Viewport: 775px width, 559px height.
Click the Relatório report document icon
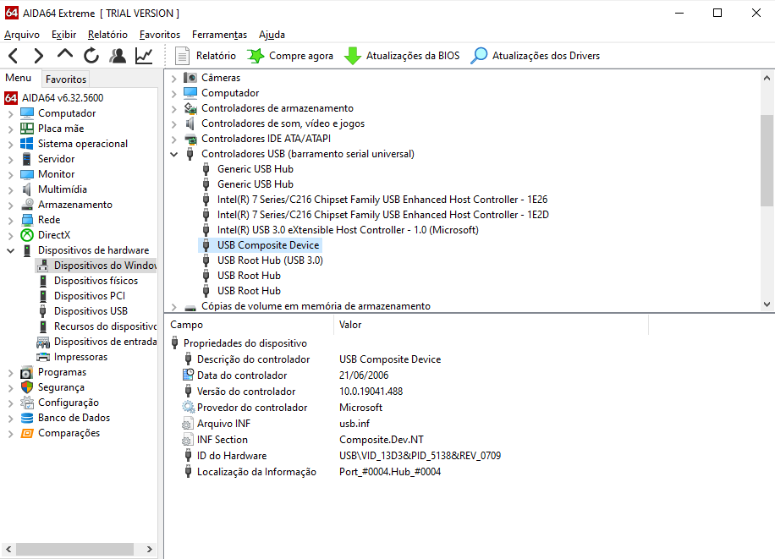pyautogui.click(x=182, y=56)
